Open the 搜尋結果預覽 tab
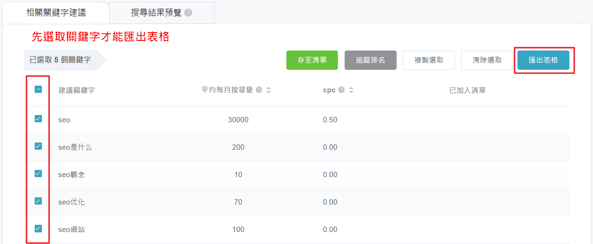 click(156, 13)
